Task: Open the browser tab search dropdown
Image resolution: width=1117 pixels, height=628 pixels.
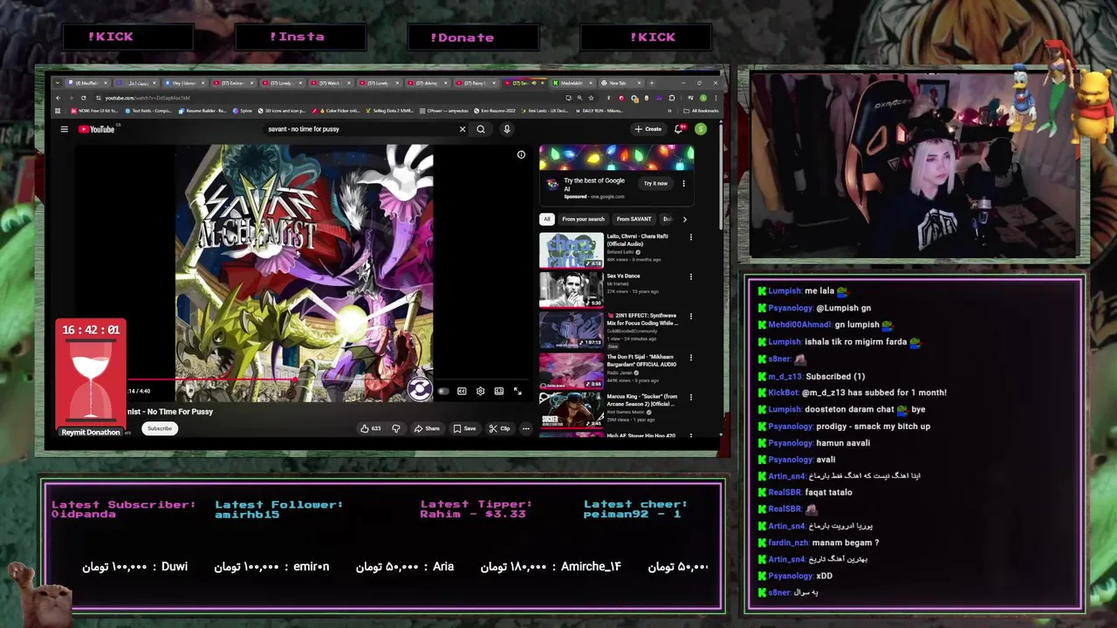Action: tap(57, 83)
